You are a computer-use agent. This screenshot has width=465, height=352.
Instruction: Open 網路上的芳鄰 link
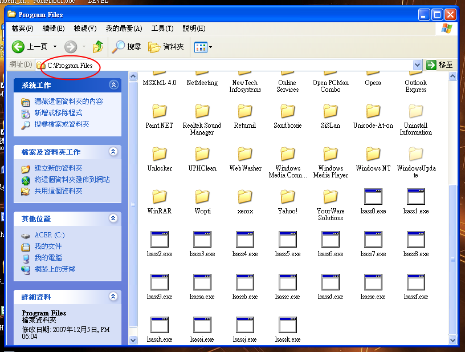point(55,269)
